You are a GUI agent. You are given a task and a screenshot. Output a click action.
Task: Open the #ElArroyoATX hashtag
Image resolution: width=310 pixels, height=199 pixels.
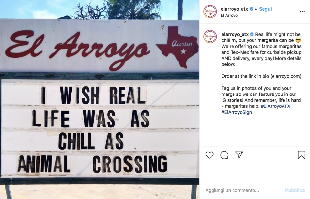[275, 106]
